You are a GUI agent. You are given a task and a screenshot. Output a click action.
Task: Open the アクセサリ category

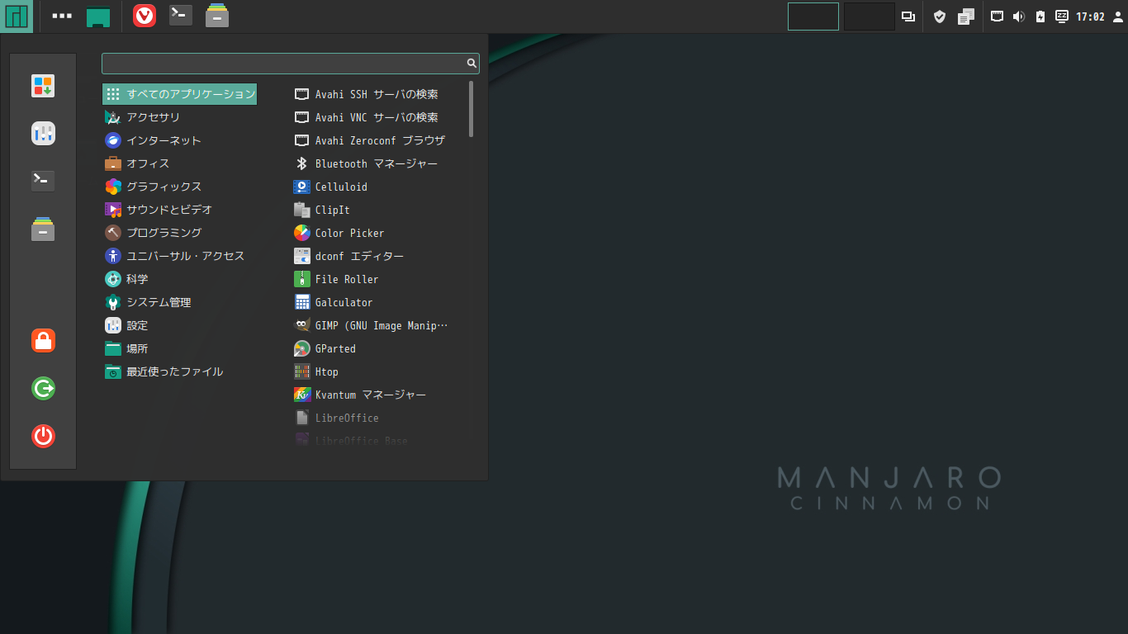click(x=179, y=117)
